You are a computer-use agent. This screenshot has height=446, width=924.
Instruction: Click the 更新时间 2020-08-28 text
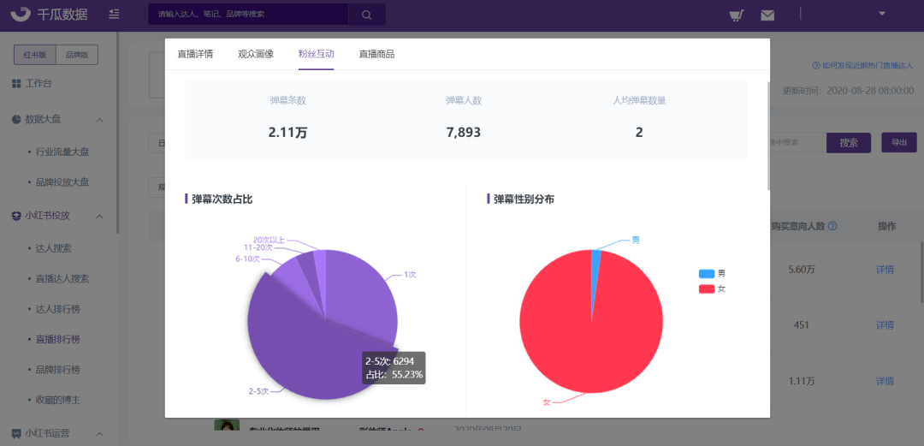[x=848, y=91]
